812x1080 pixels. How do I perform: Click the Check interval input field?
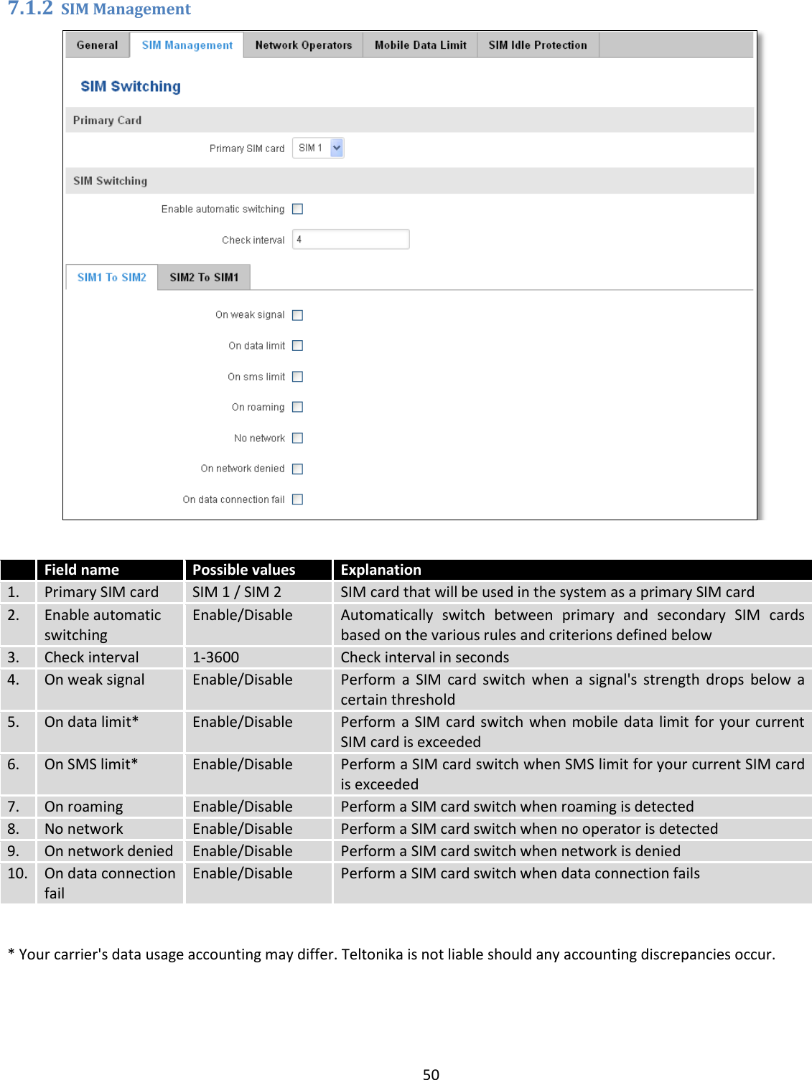pyautogui.click(x=351, y=238)
